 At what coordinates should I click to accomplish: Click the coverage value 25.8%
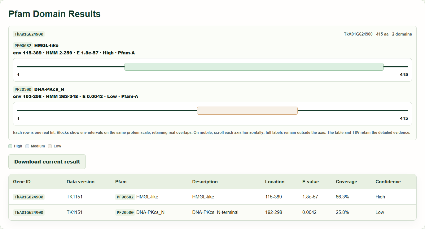[x=342, y=212]
